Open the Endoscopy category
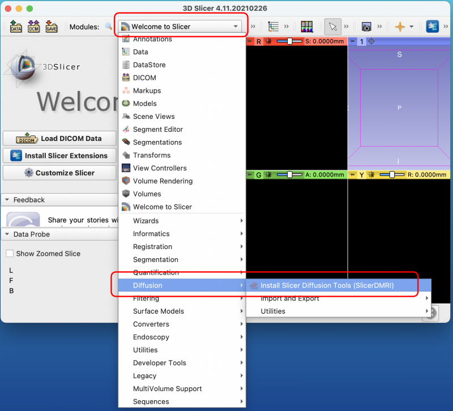Viewport: 453px width, 411px height. pos(182,337)
